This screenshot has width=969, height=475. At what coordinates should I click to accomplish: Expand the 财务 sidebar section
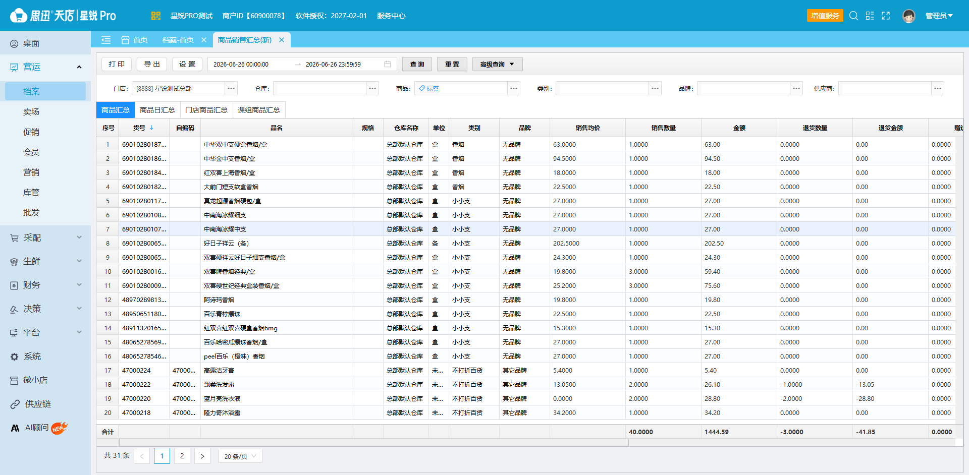click(79, 284)
